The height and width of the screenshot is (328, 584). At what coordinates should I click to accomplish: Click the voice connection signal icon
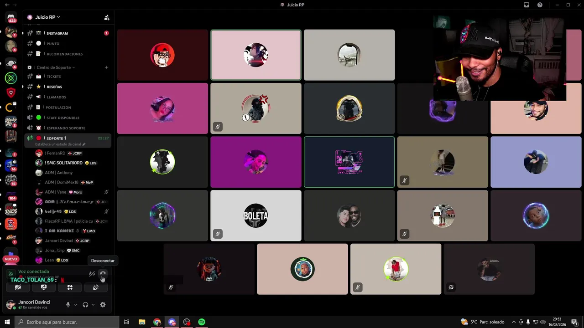pos(10,274)
